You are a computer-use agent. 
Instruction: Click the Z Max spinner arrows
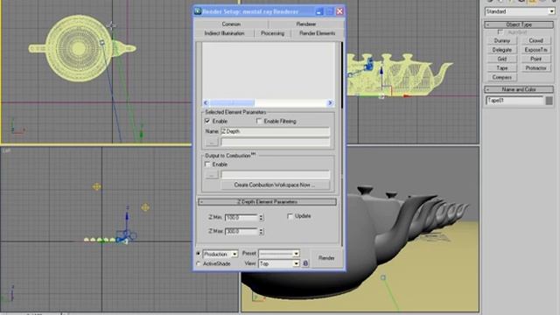coord(261,231)
